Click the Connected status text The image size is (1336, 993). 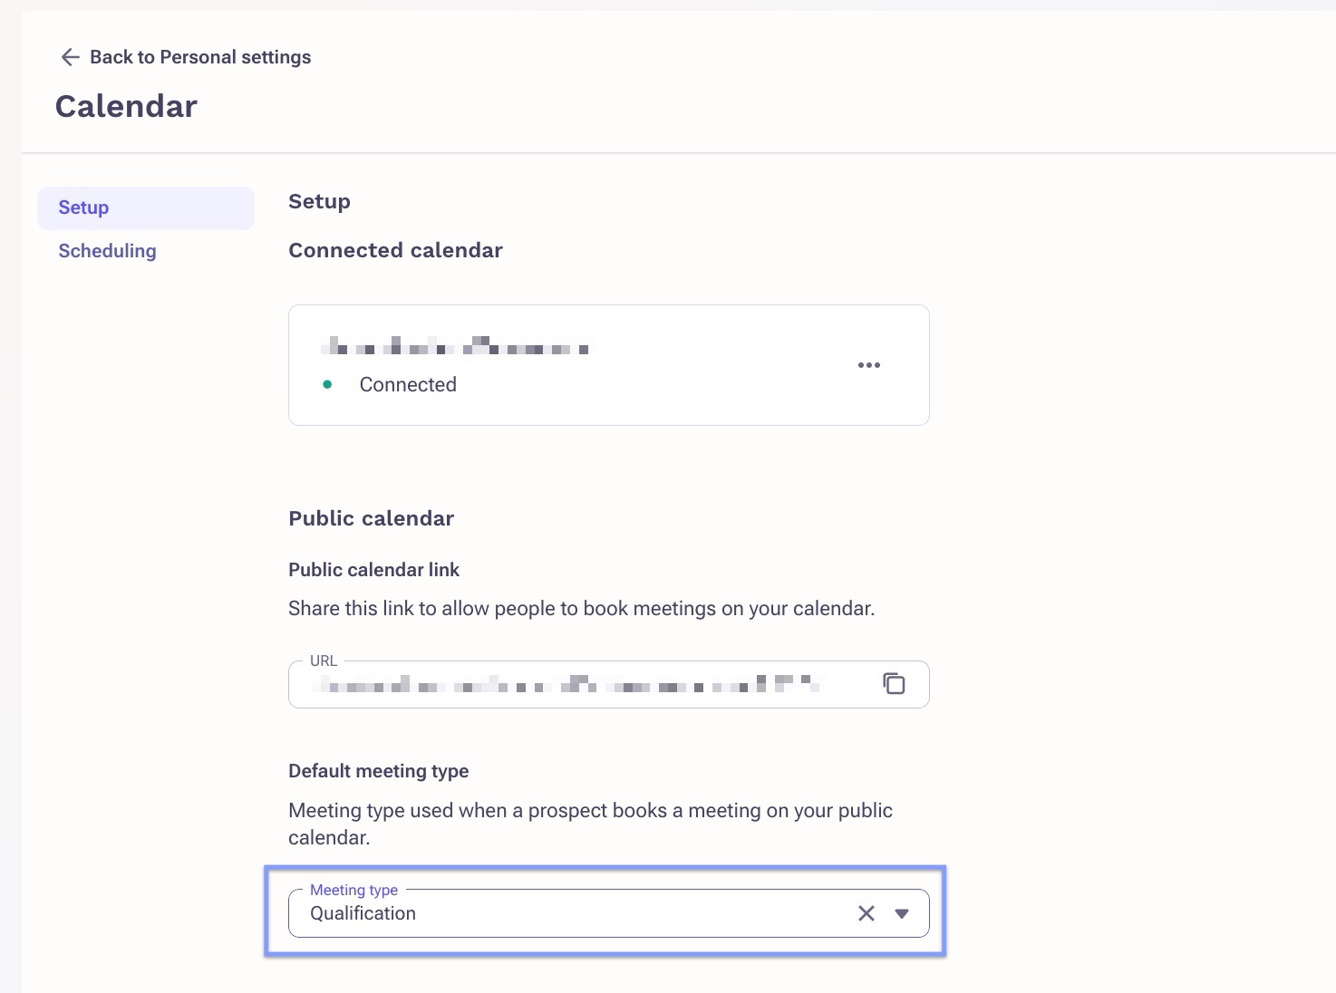coord(408,385)
